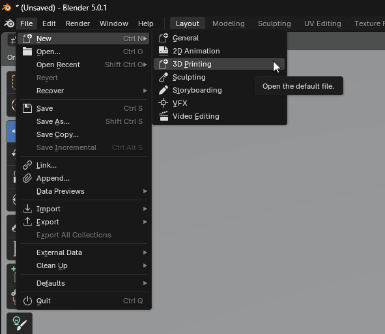This screenshot has height=334, width=385.
Task: Click the Export upload-arrow icon
Action: tap(27, 222)
